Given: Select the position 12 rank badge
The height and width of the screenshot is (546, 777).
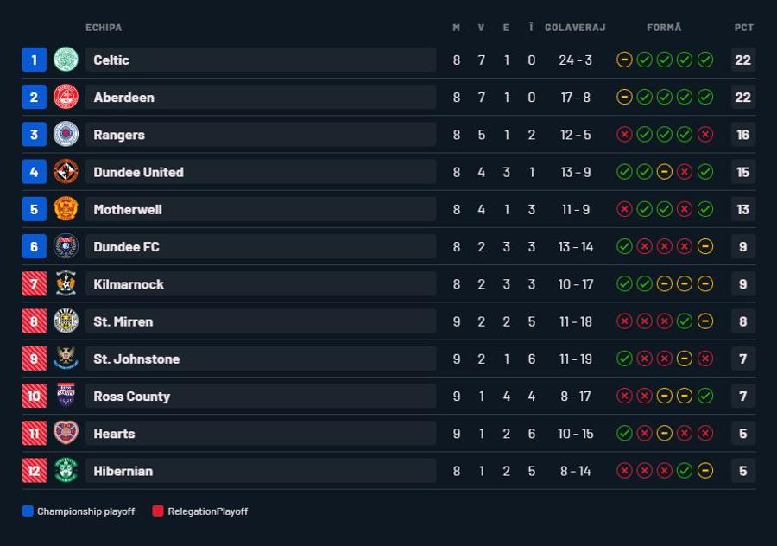Looking at the screenshot, I should (35, 471).
